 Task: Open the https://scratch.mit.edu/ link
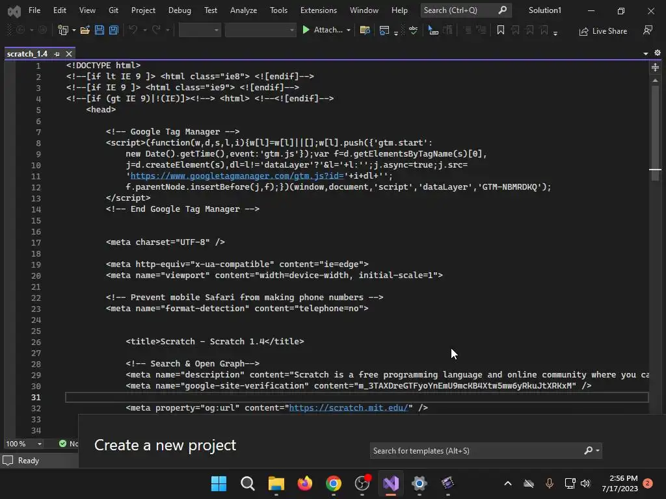click(x=349, y=408)
